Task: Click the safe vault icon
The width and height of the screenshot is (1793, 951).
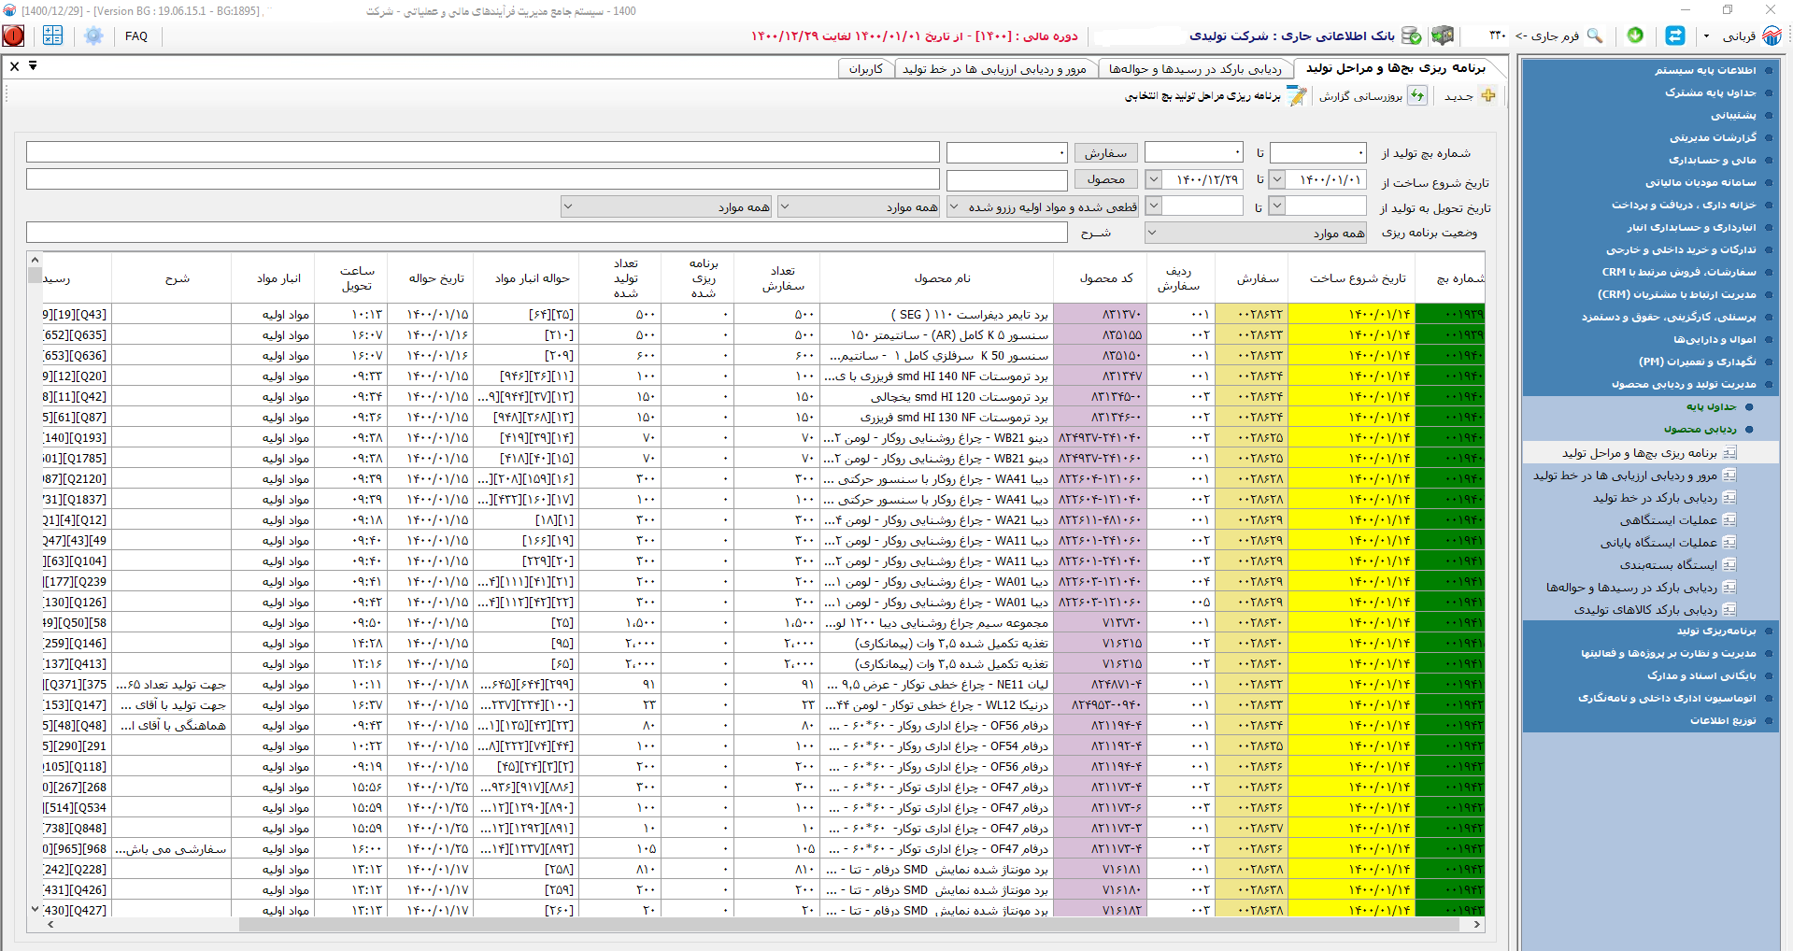Action: [1443, 35]
